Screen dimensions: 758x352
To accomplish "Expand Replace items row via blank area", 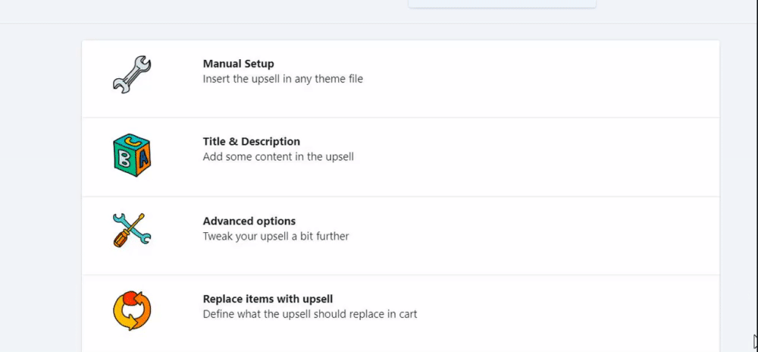I will pyautogui.click(x=532, y=313).
